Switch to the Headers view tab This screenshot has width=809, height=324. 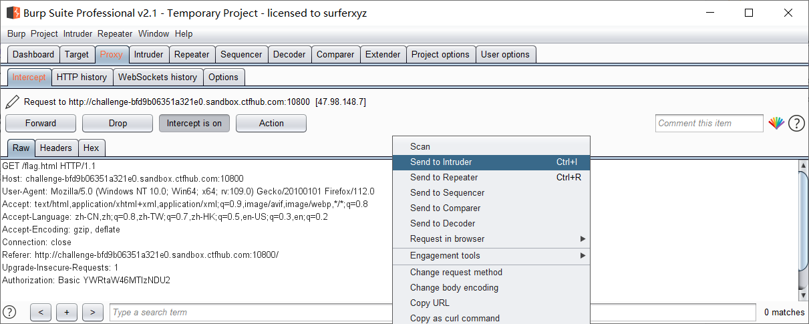point(56,148)
